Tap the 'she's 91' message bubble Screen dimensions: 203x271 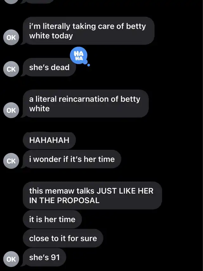pos(44,257)
